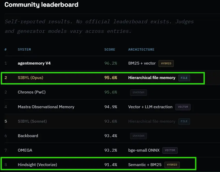Select the Chronos (PwC) system name

pyautogui.click(x=32, y=92)
